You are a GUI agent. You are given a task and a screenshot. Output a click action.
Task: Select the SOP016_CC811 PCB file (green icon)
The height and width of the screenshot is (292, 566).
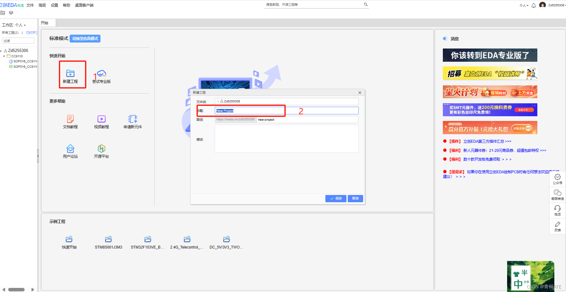click(x=23, y=67)
